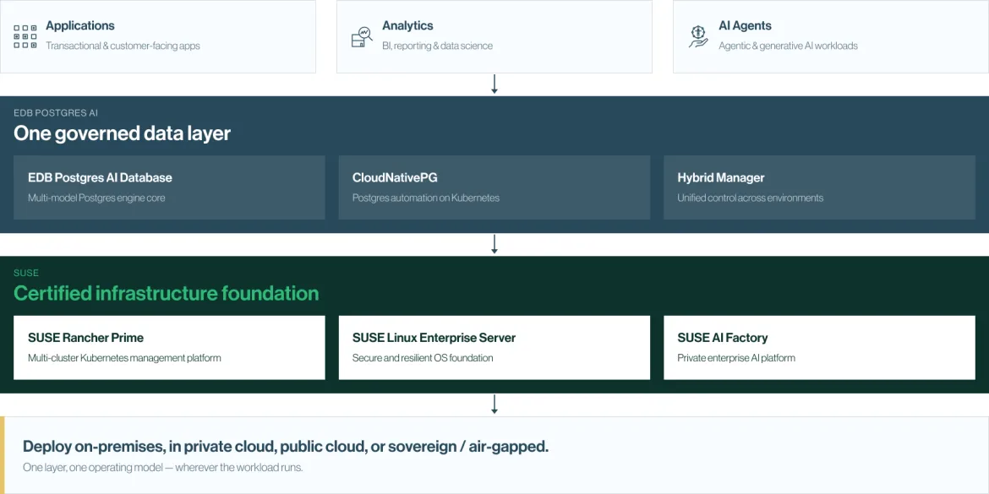Viewport: 989px width, 494px height.
Task: Click 'Postgres automation on Kubernetes' text
Action: [x=426, y=198]
